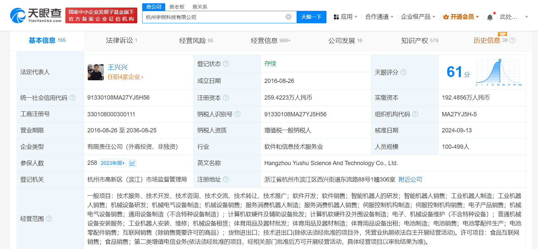Expand the 应用 dropdown menu

[345, 17]
